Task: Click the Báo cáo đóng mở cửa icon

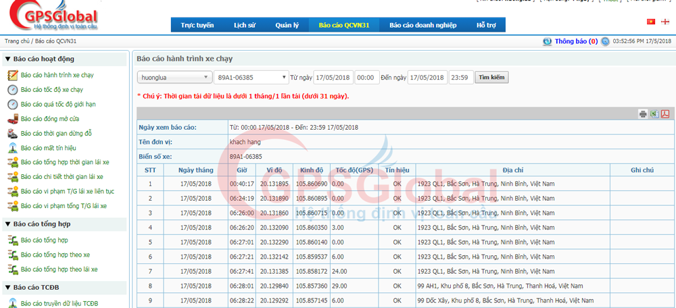Action: tap(12, 119)
